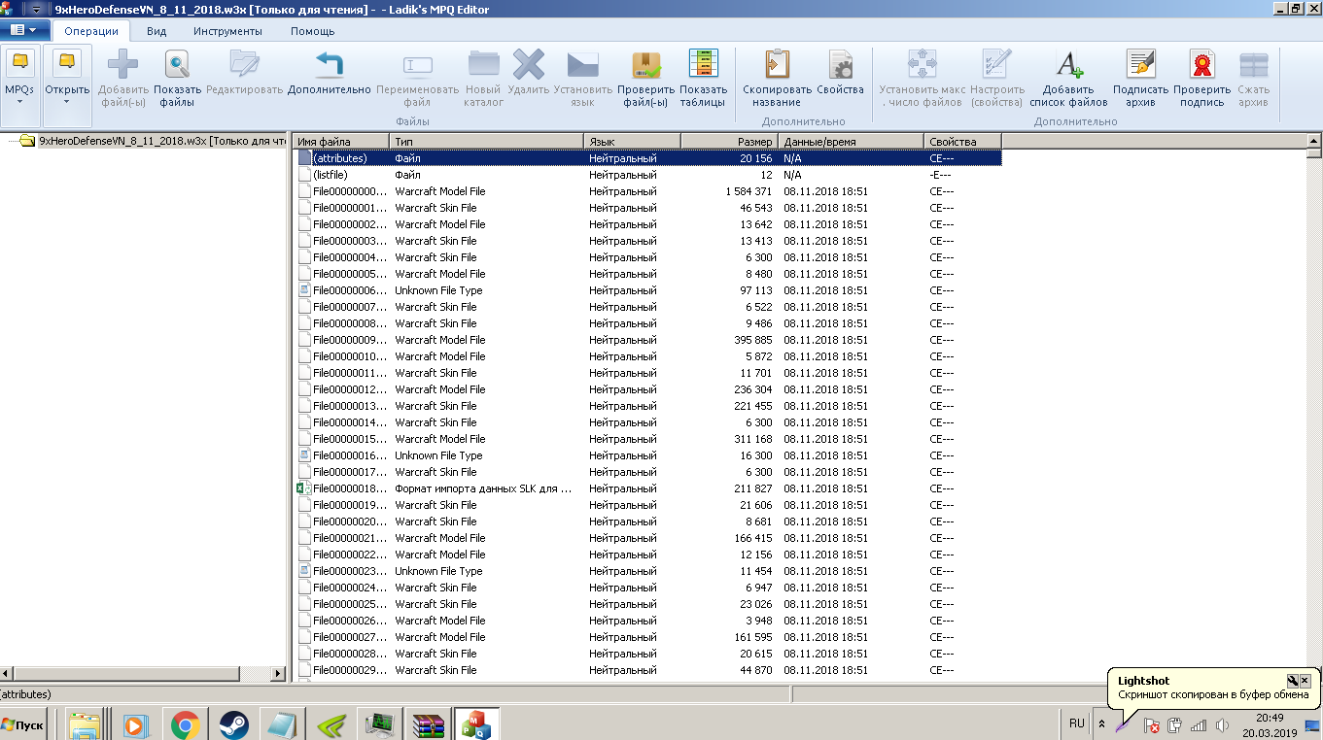Click the RU language indicator
This screenshot has height=740, width=1323.
(x=1076, y=723)
